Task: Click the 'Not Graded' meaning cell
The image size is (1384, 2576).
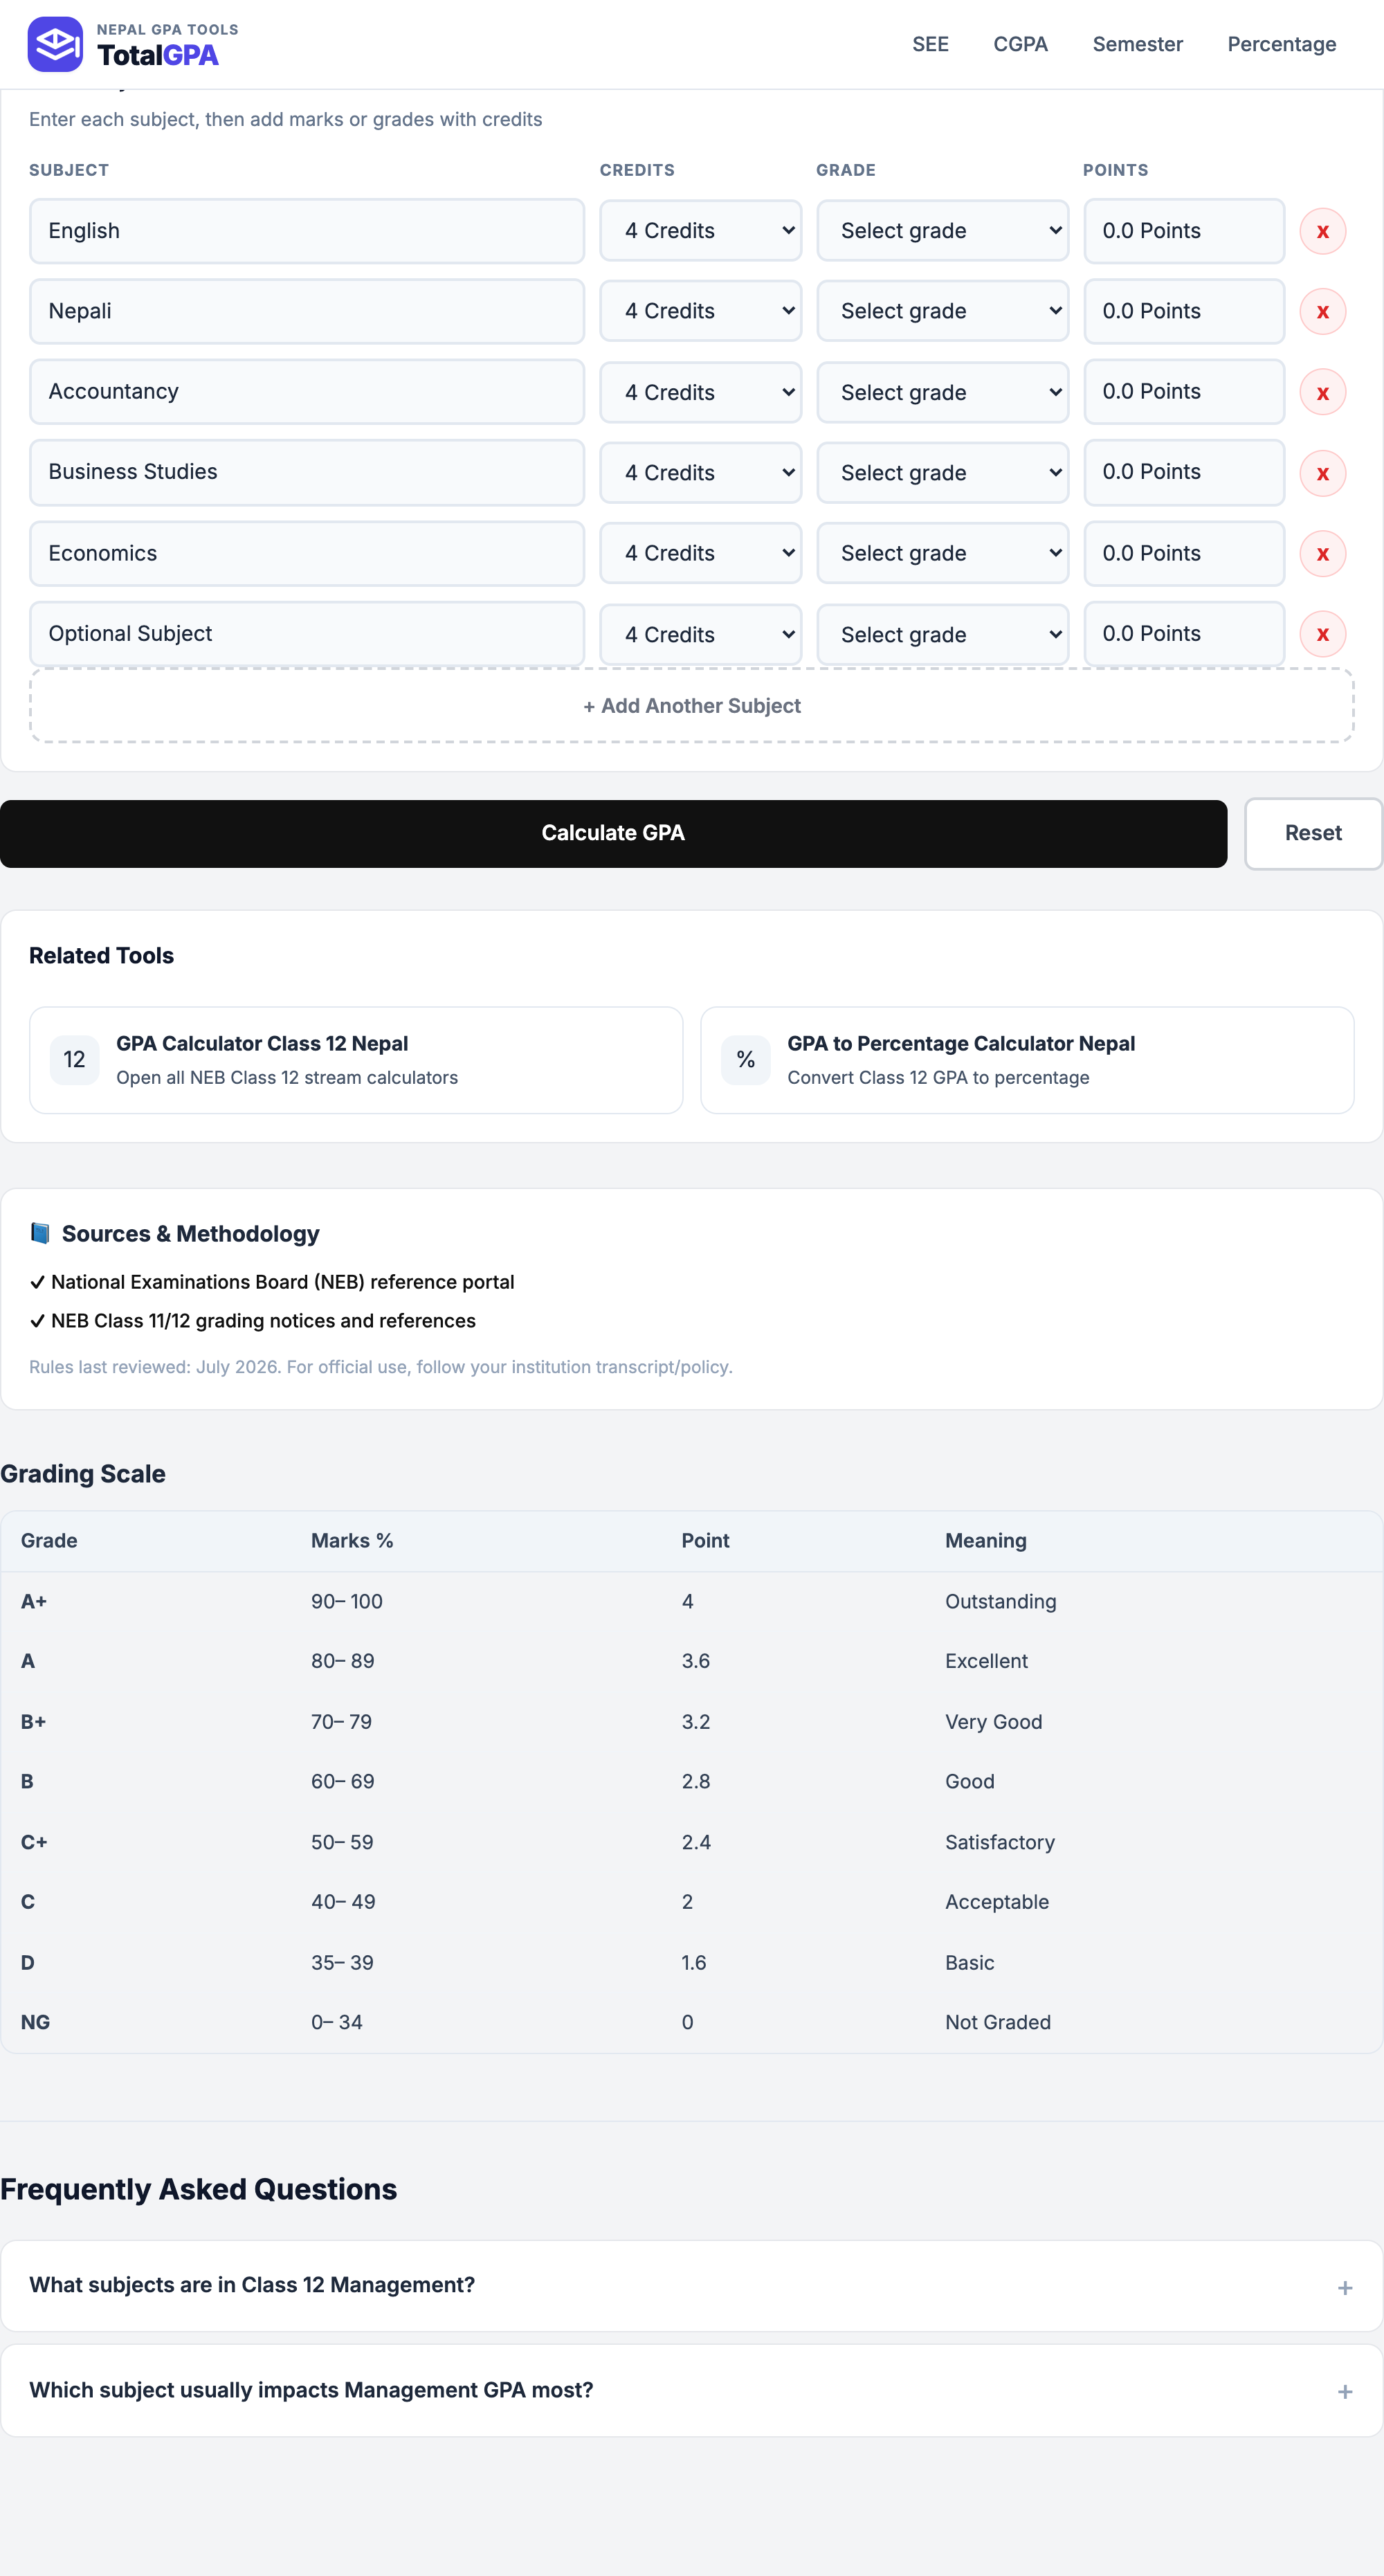Action: [x=998, y=2022]
